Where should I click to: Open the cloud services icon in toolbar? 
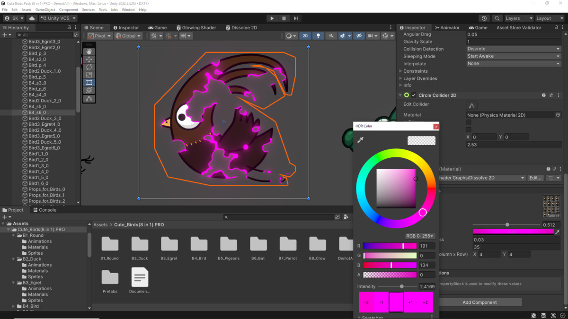pyautogui.click(x=32, y=18)
